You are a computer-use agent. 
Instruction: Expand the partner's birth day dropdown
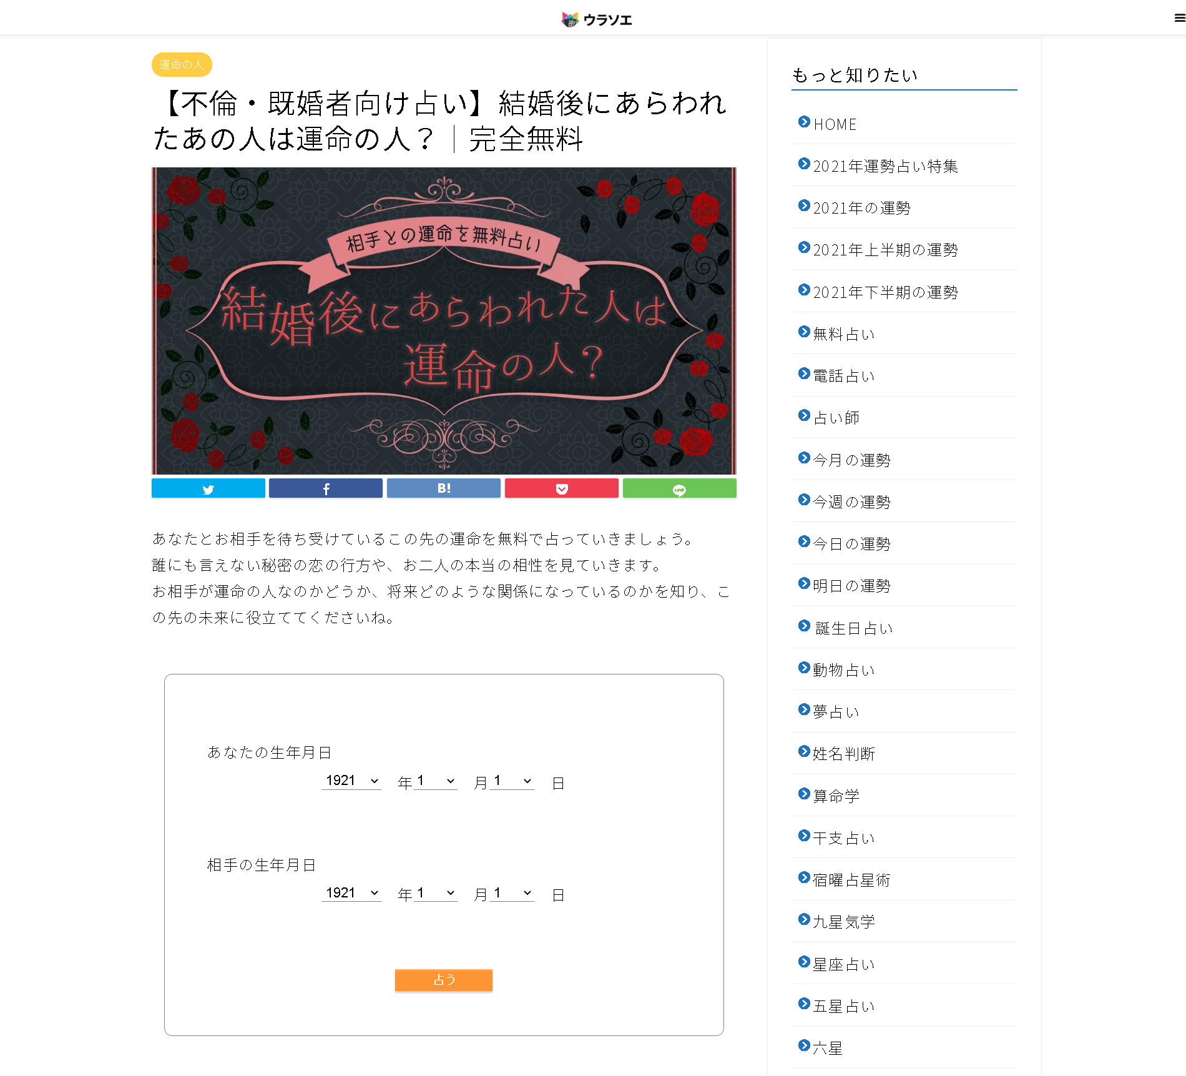click(x=512, y=893)
